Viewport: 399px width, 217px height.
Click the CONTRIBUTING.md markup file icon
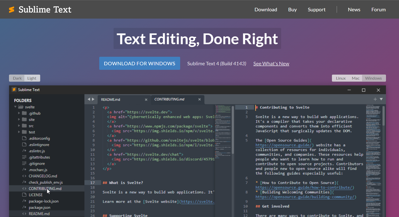24,188
